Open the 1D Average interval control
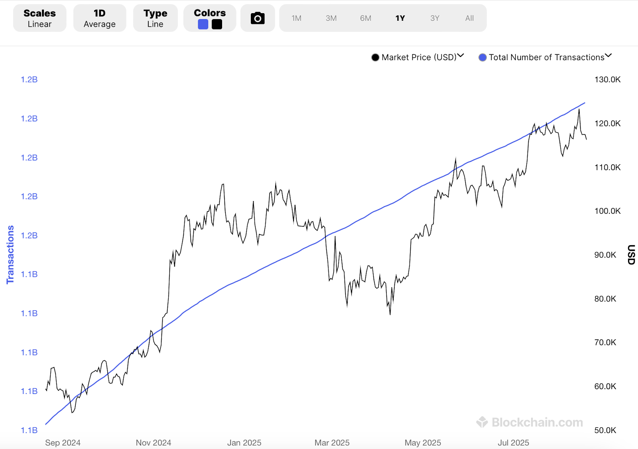This screenshot has height=449, width=638. point(99,18)
